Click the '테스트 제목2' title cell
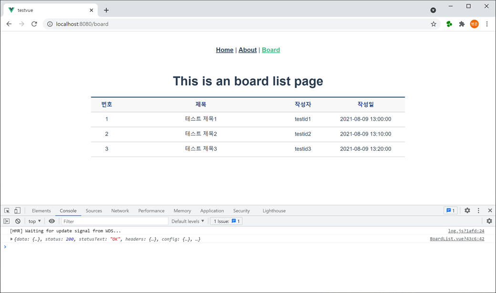496x293 pixels. 201,134
